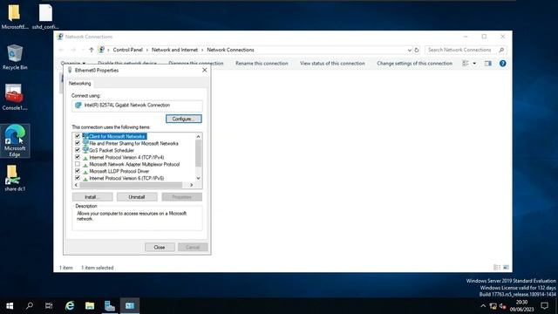Refresh the Network Connections address bar
Screen dimensions: 558x314
pyautogui.click(x=417, y=50)
